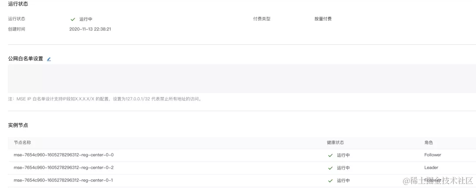
Task: Select node name mse-7654c960-1605278296312-reg-center-0-2
Action: click(63, 168)
